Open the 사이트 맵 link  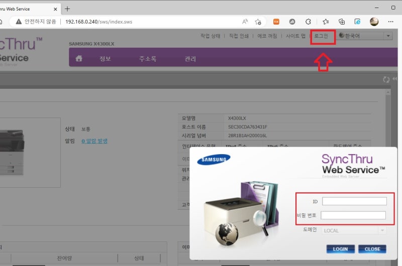coord(295,36)
